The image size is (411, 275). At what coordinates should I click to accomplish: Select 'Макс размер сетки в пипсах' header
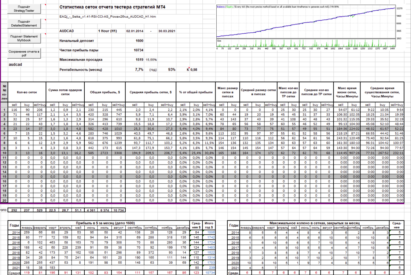228,92
